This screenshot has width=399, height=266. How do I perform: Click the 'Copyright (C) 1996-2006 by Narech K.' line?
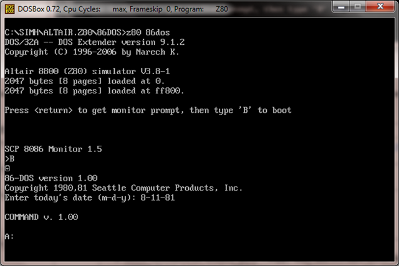[92, 52]
